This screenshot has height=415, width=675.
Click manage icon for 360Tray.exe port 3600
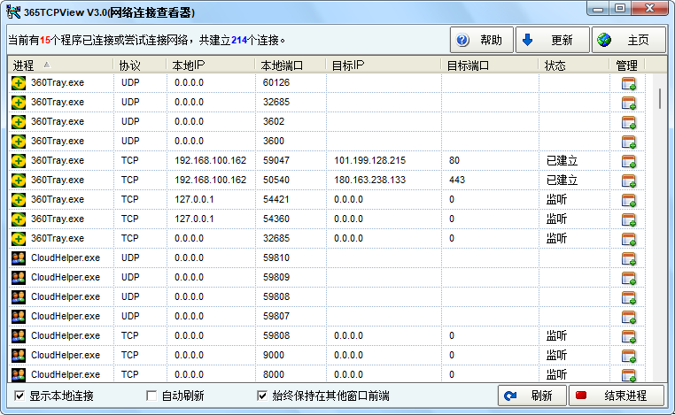click(629, 142)
